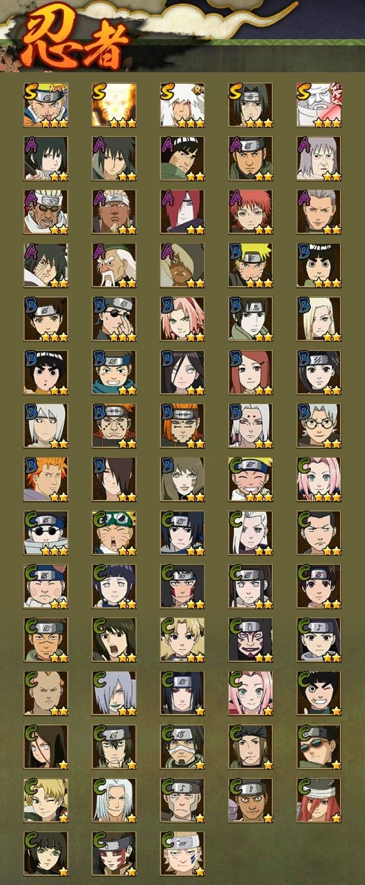Select C-rank Shino with dark glasses

click(x=46, y=533)
